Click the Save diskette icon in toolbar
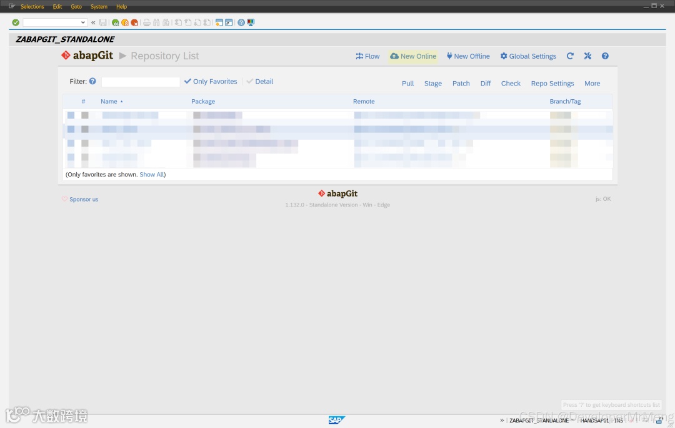 click(x=103, y=22)
